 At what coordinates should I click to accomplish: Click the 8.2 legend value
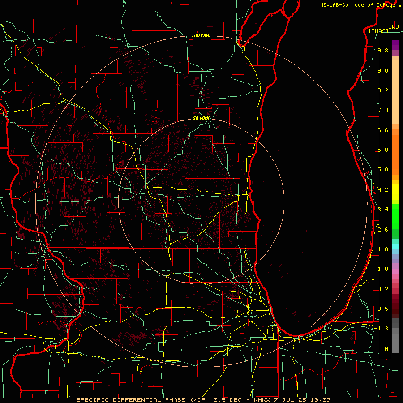click(x=383, y=90)
